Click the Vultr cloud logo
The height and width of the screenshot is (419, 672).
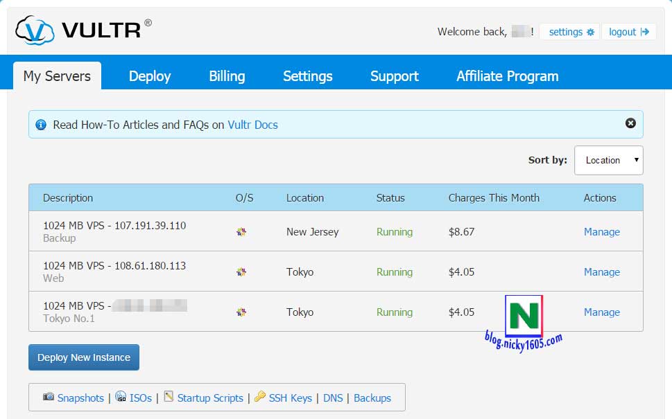coord(35,30)
